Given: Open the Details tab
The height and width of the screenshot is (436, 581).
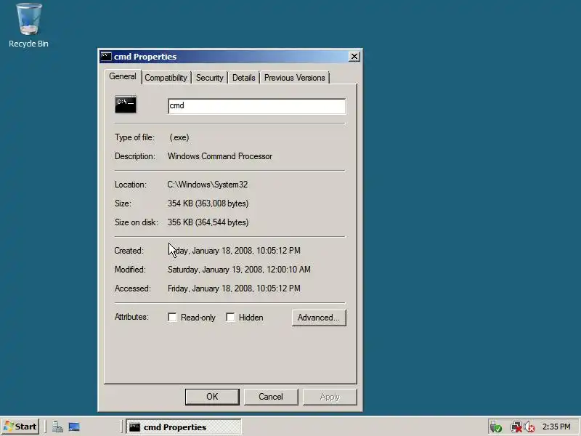Looking at the screenshot, I should pos(244,78).
